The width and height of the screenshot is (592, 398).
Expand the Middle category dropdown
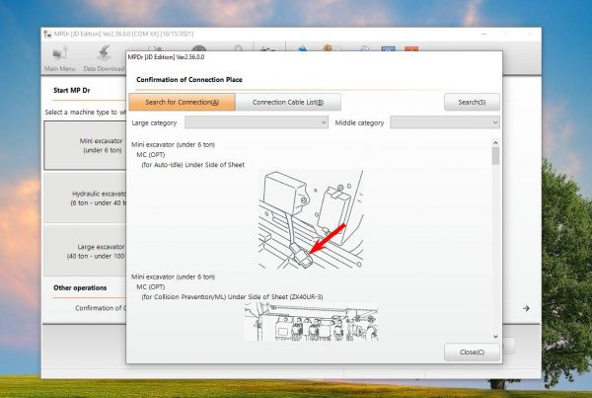[x=445, y=122]
